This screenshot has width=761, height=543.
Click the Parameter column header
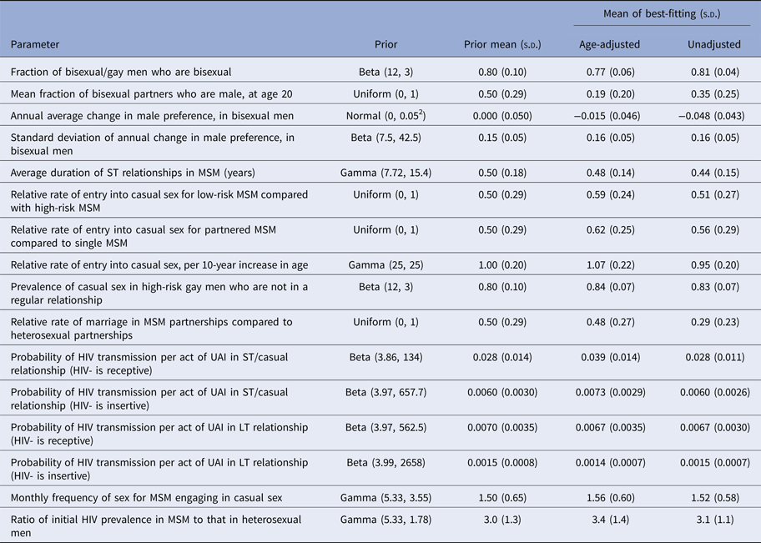(x=35, y=44)
